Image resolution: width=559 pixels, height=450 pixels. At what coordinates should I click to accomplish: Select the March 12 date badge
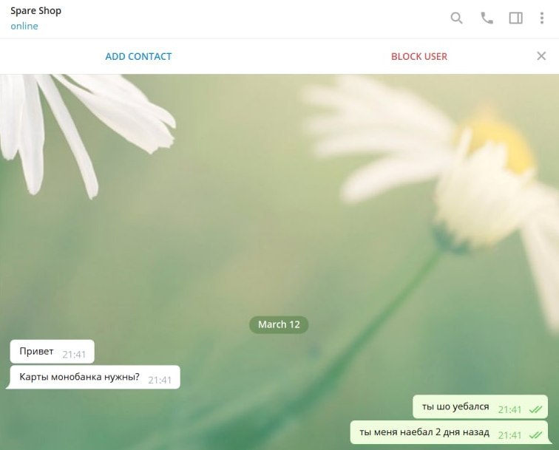[279, 324]
